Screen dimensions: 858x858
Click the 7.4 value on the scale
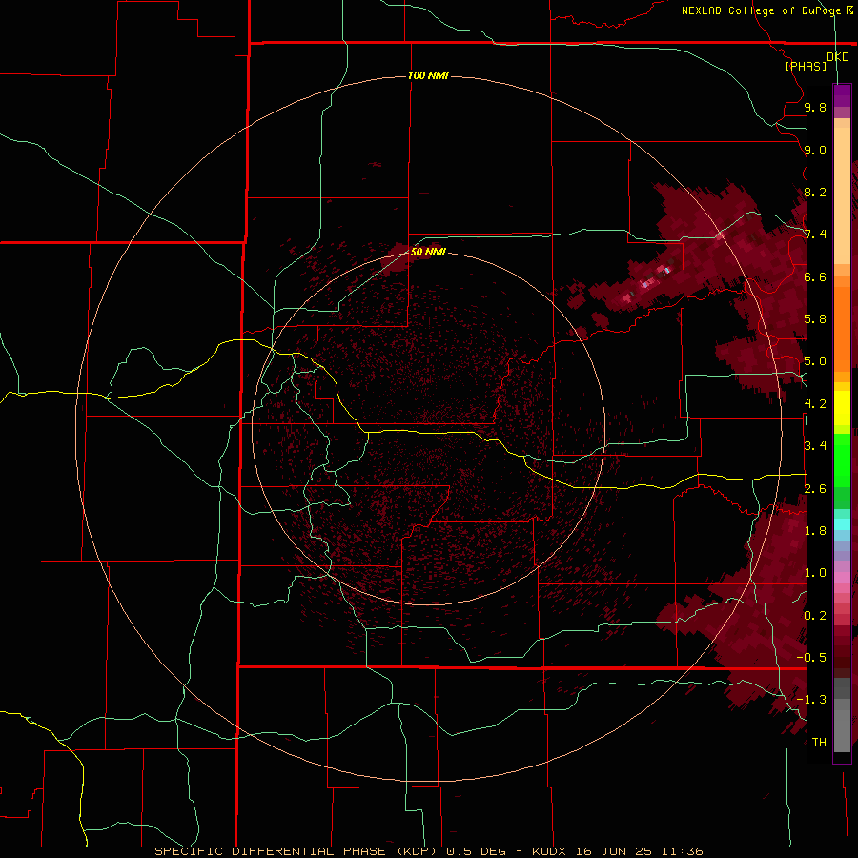tap(815, 235)
